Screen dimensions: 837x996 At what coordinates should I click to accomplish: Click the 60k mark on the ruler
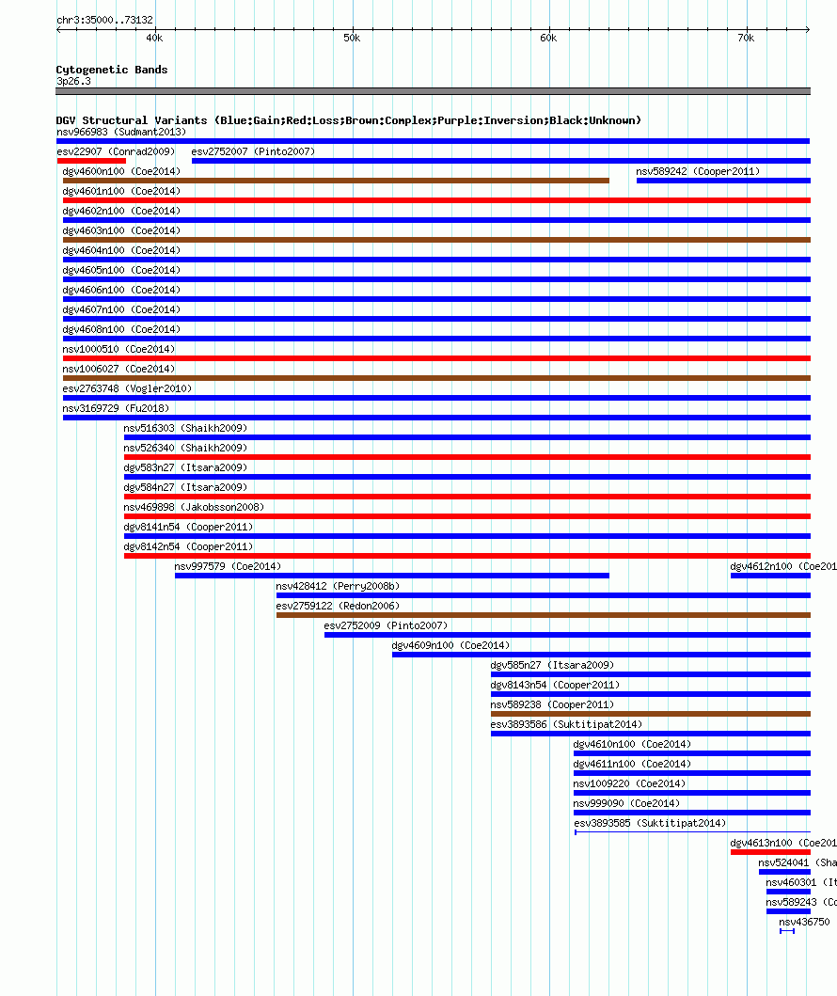point(548,39)
